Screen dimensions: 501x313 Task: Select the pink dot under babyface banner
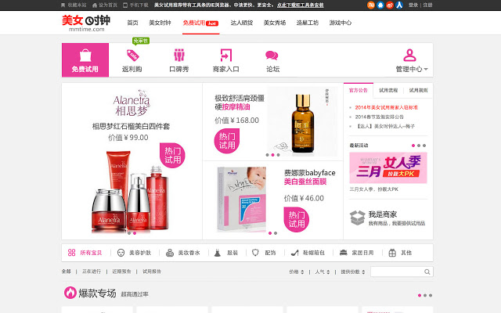270,233
